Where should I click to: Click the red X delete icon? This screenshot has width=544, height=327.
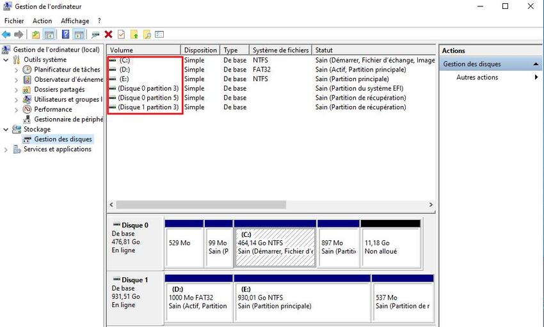108,34
